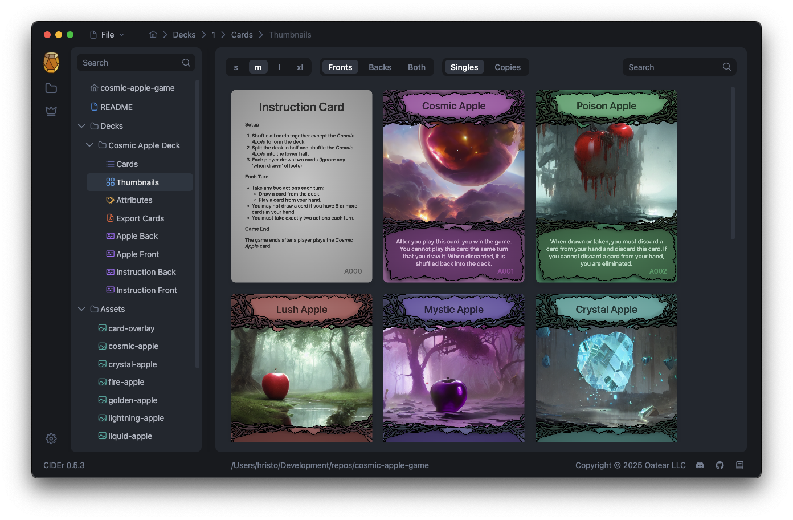
Task: Select small thumbnail size s
Action: tap(236, 67)
